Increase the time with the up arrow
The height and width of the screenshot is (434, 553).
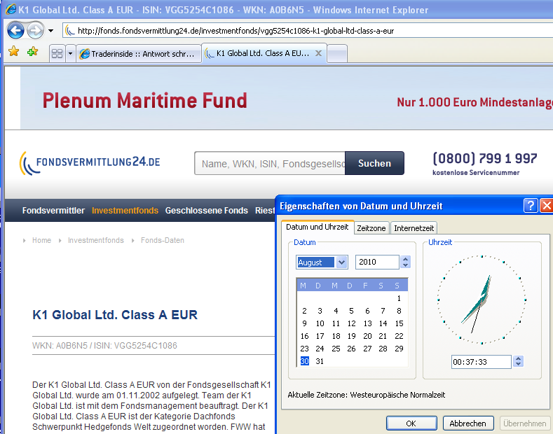(x=518, y=358)
